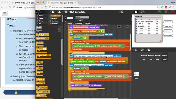Click the Clear List button on stage
Image resolution: width=176 pixels, height=99 pixels.
coord(168,26)
